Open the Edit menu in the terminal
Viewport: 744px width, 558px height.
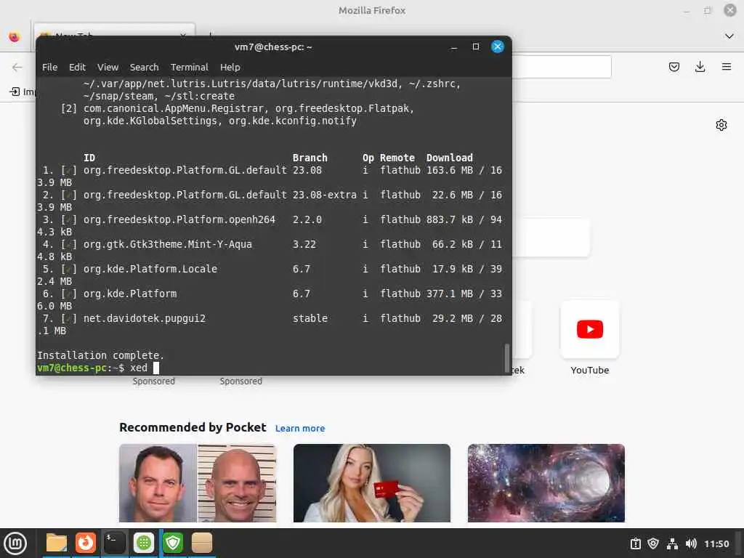click(77, 68)
